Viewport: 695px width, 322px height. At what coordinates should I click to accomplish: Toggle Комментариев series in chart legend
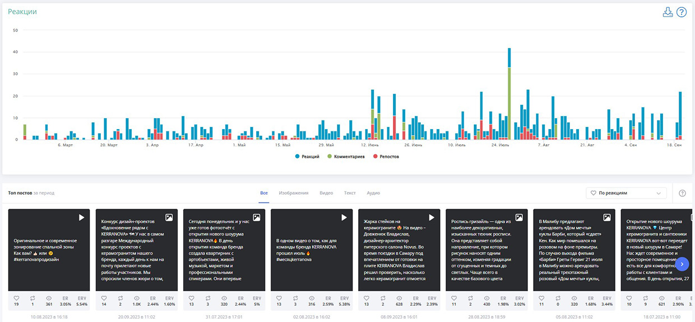point(346,157)
